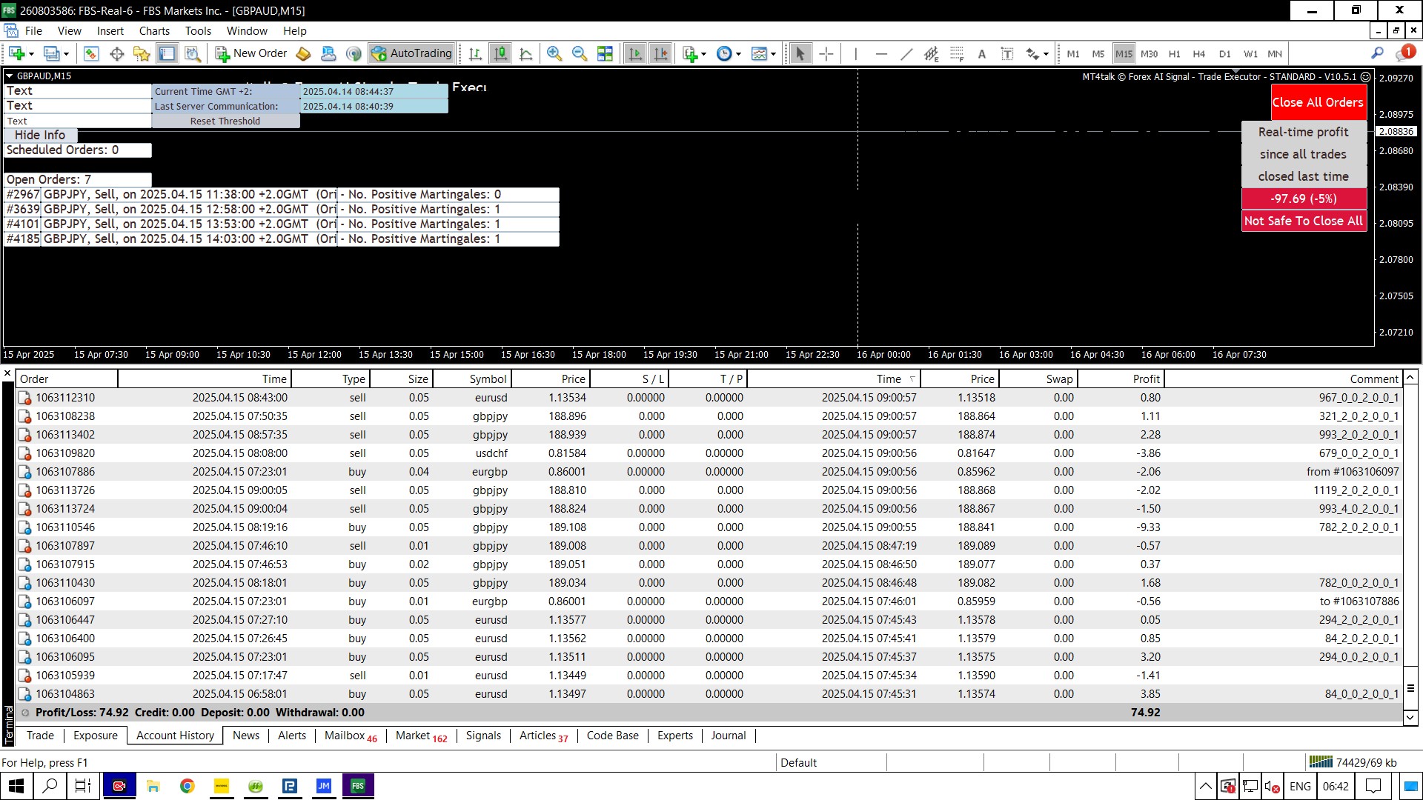Switch to the Journal tab
The width and height of the screenshot is (1423, 800).
pos(729,736)
